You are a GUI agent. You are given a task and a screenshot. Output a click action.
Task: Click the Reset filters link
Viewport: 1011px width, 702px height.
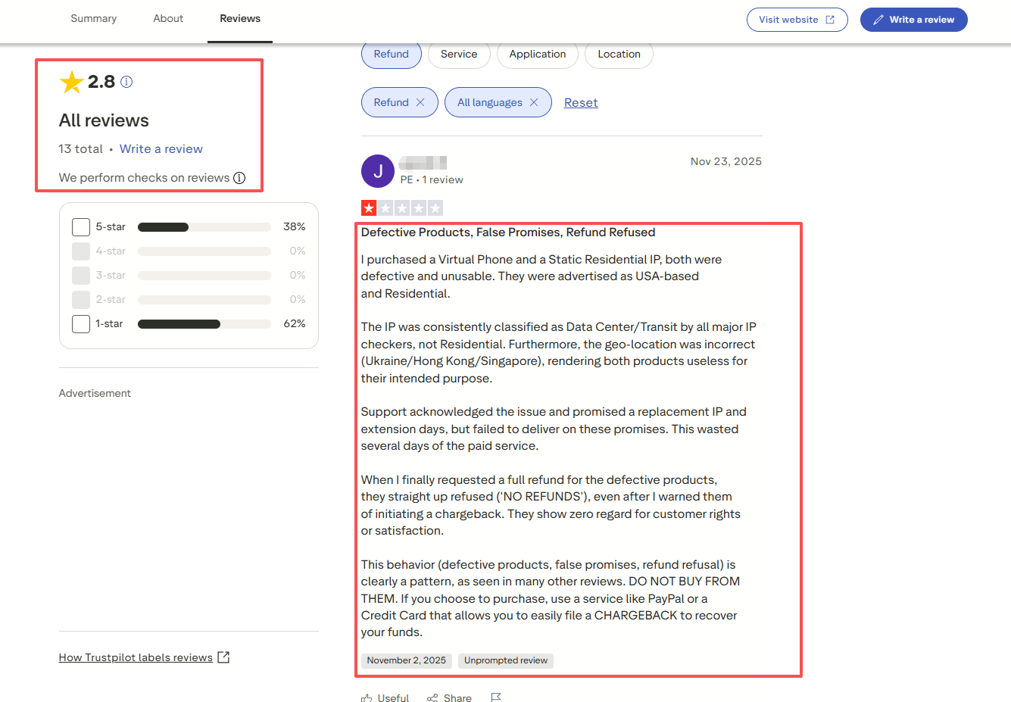(581, 103)
